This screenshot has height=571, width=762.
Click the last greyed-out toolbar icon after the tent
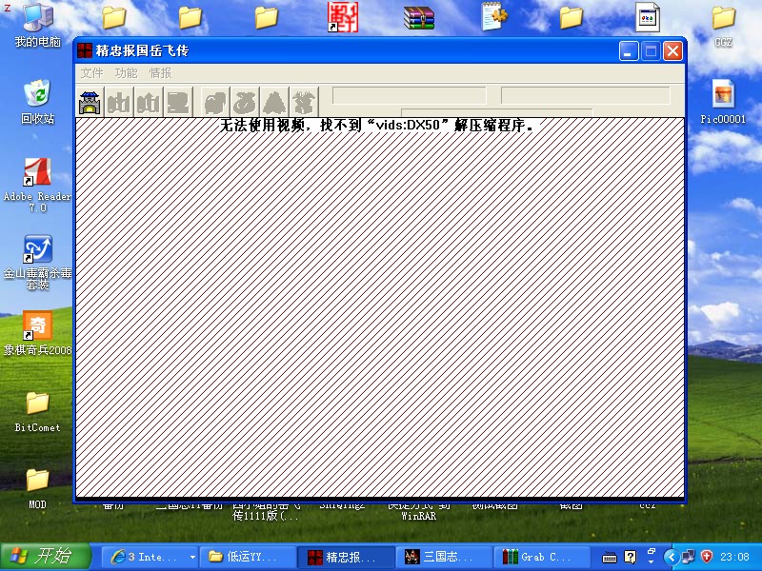point(304,103)
